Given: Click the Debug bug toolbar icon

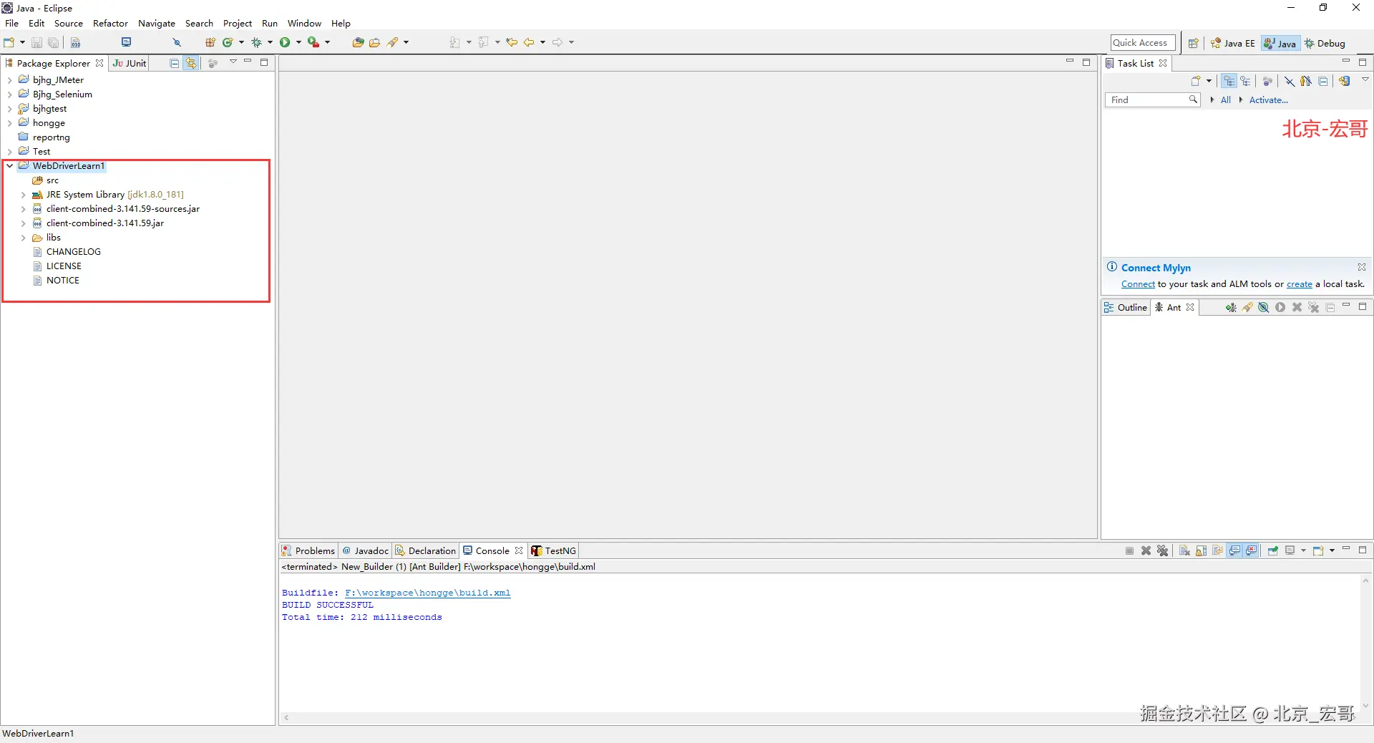Looking at the screenshot, I should [x=256, y=42].
